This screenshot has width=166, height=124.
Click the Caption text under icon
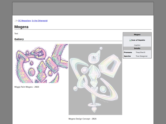coord(137,45)
